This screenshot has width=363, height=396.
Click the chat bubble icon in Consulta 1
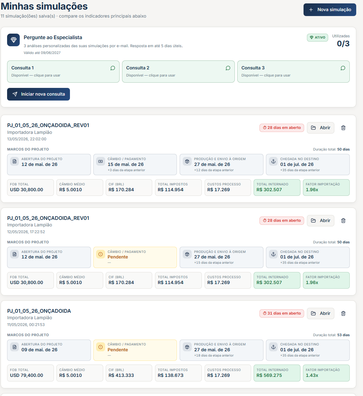pyautogui.click(x=113, y=68)
